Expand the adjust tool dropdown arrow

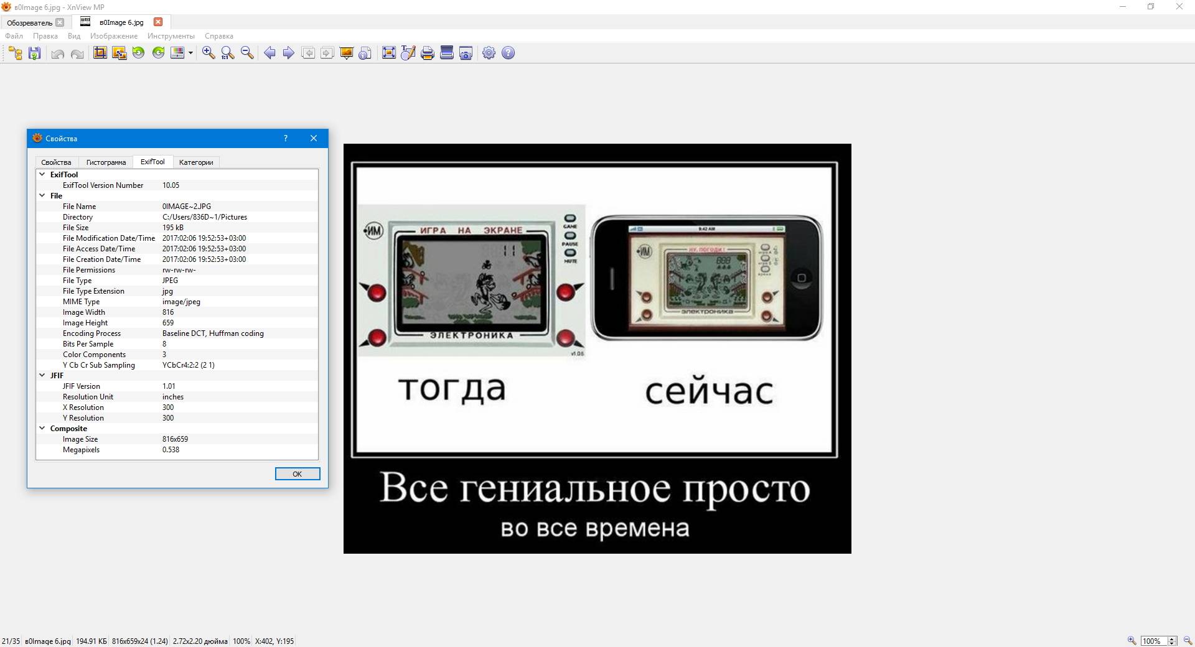point(190,53)
